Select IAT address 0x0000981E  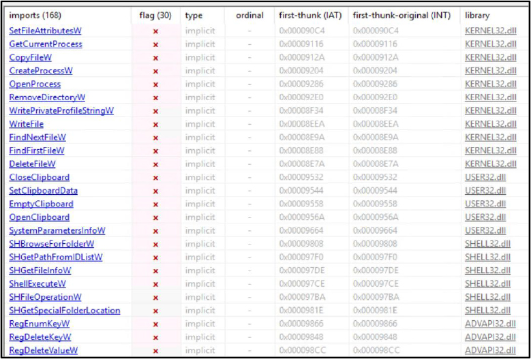[301, 310]
